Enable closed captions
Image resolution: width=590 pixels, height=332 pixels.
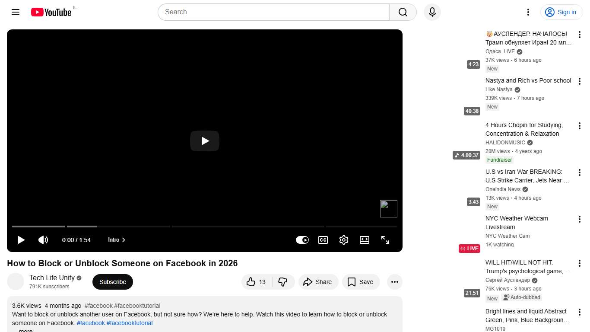pyautogui.click(x=323, y=240)
